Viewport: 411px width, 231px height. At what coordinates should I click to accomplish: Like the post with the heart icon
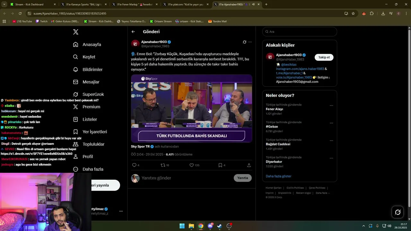[x=191, y=165]
